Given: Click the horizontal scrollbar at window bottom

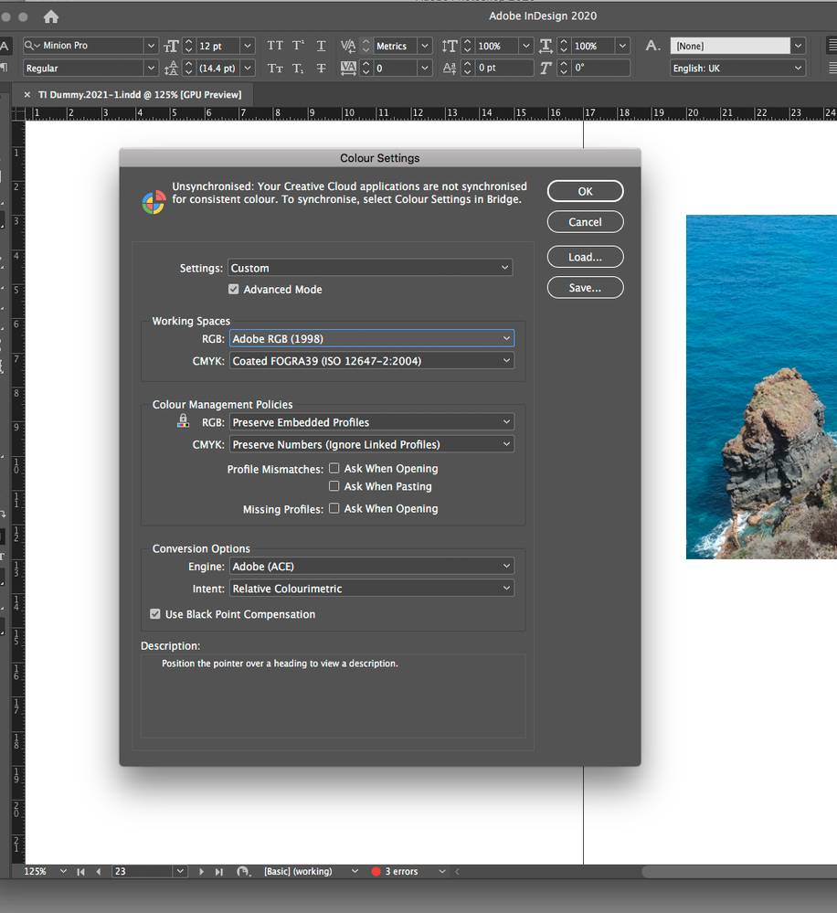Looking at the screenshot, I should coord(739,872).
